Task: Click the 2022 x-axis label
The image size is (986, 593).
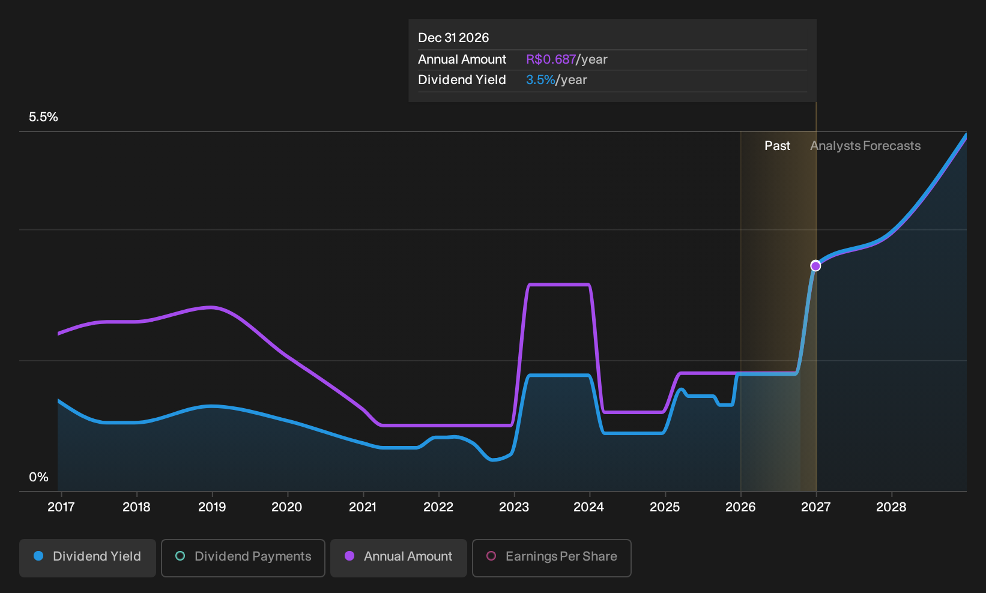Action: (438, 507)
